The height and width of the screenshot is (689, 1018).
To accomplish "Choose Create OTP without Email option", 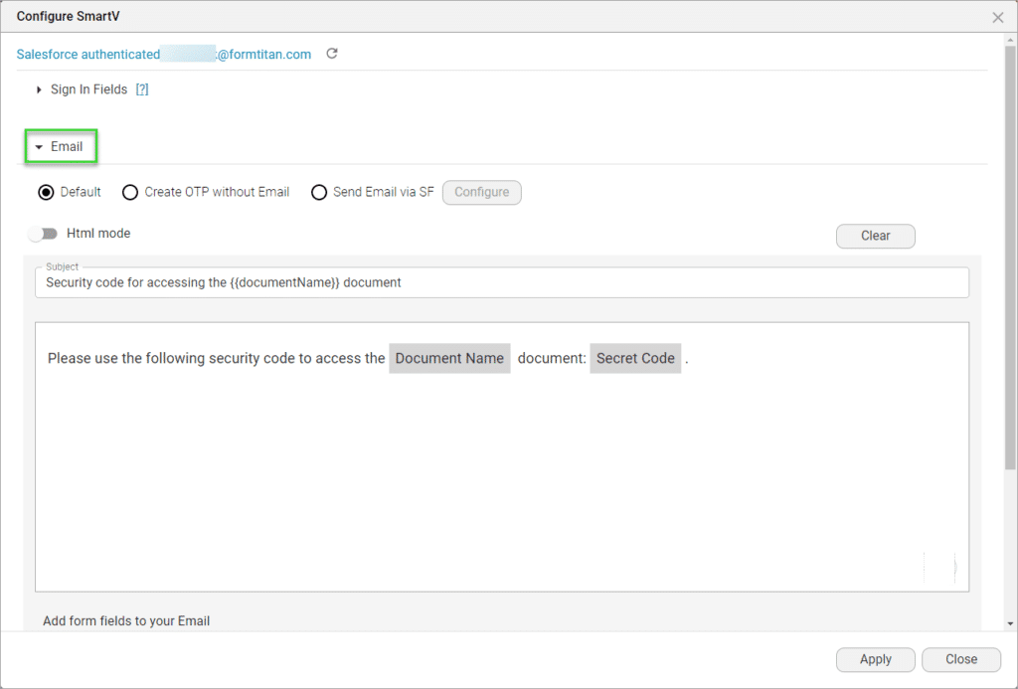I will [x=130, y=192].
